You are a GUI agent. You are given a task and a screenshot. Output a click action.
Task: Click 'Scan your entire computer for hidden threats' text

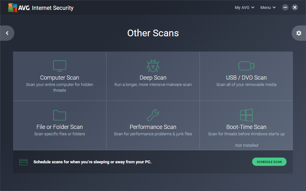[x=60, y=87]
